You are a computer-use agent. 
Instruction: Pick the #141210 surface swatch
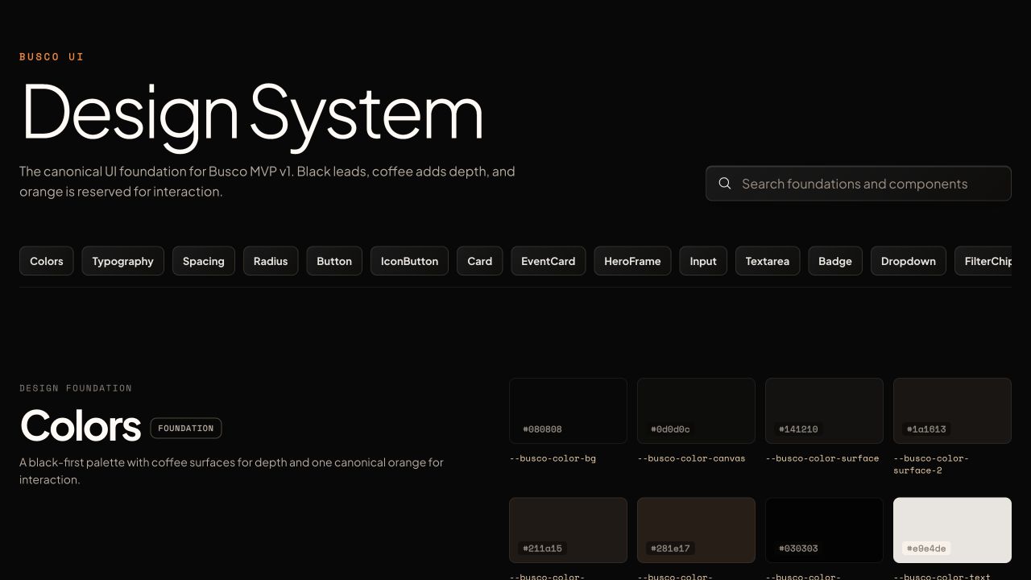click(824, 411)
